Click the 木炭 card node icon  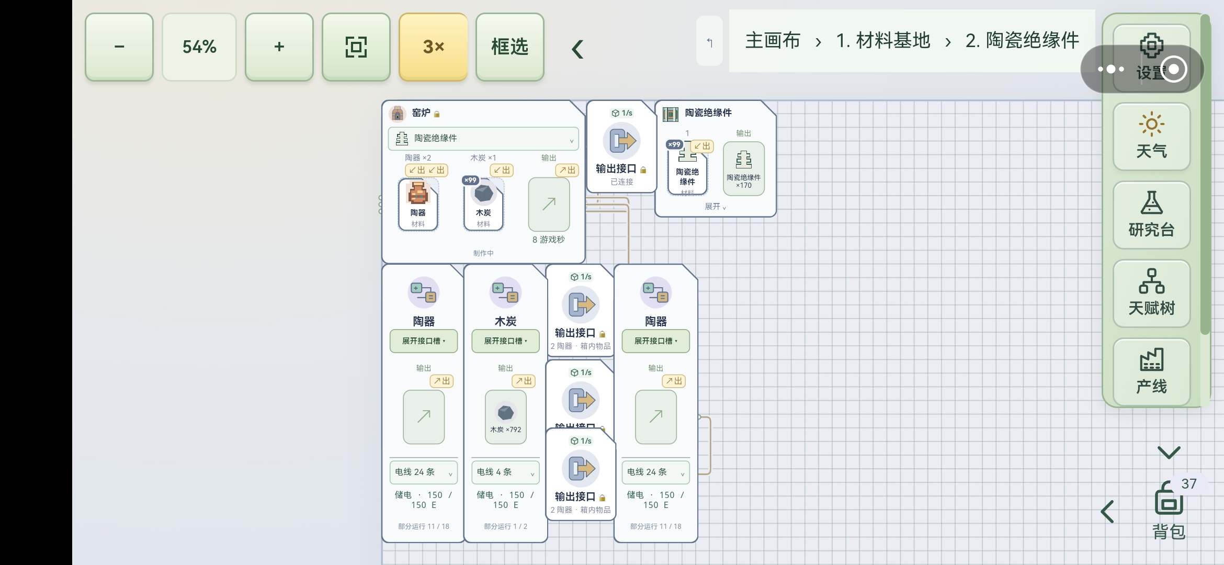(505, 292)
